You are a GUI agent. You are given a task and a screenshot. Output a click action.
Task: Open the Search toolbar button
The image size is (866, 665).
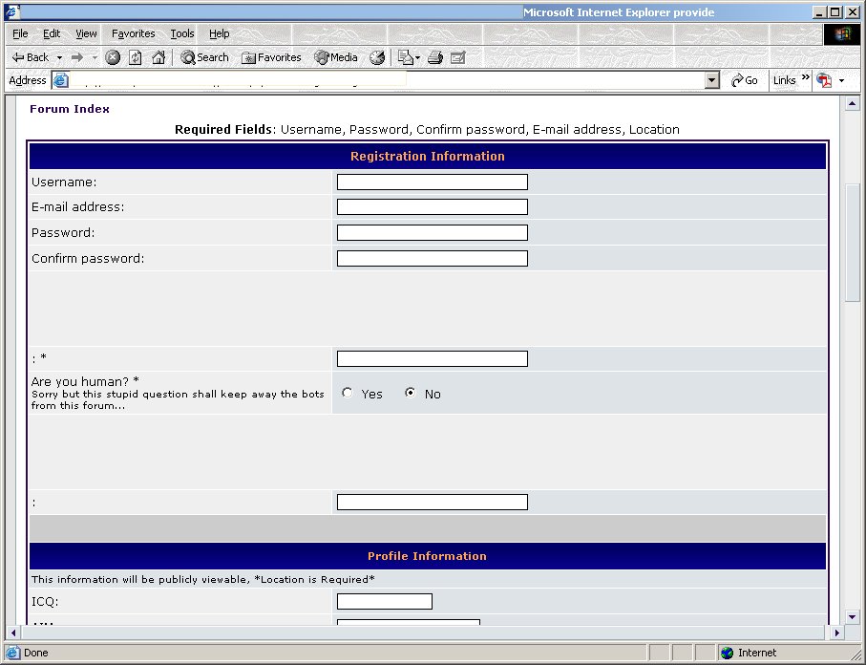pos(204,57)
